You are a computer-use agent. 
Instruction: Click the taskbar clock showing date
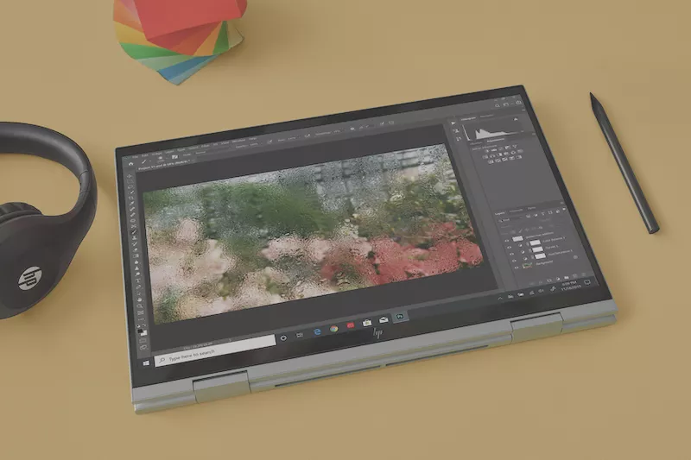tap(571, 286)
